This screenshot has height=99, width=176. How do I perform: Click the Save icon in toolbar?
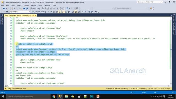pyautogui.click(x=24, y=9)
